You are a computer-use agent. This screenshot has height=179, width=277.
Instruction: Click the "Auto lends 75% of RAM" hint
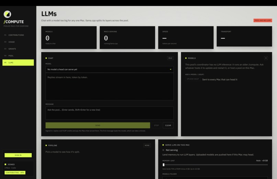pyautogui.click(x=181, y=169)
